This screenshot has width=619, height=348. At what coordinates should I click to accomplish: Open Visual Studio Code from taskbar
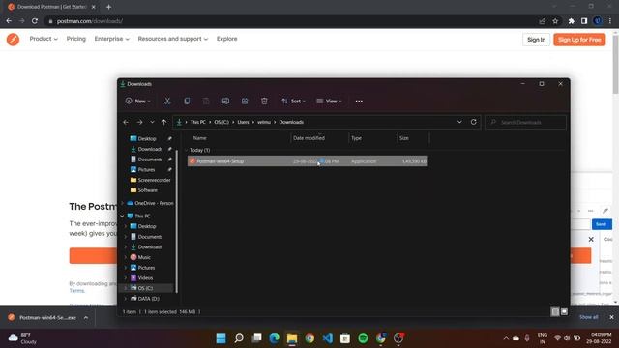327,338
